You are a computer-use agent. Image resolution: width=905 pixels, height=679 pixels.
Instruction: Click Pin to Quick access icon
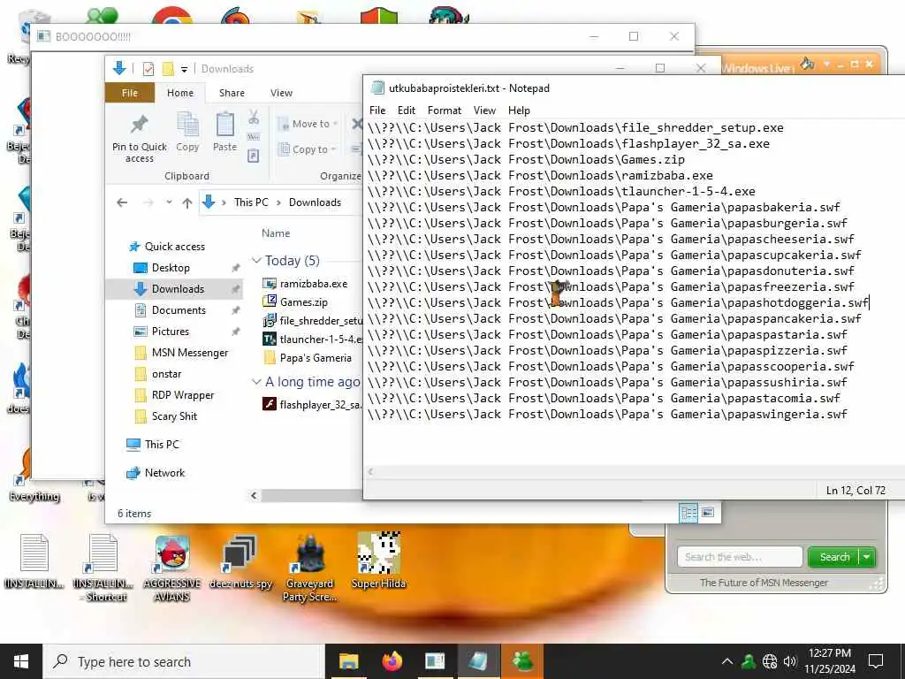tap(139, 125)
